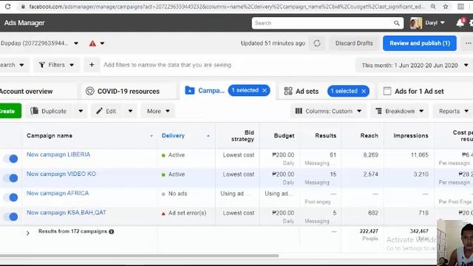473x266 pixels.
Task: Click the Ad sets grid icon
Action: tap(288, 91)
